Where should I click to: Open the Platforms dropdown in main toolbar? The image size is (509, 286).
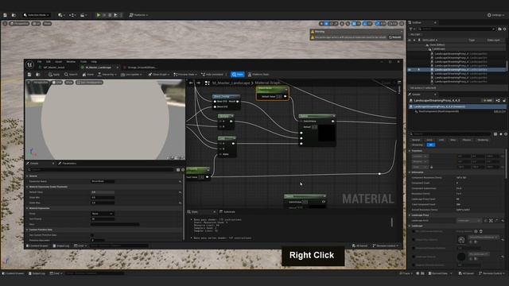pyautogui.click(x=138, y=15)
